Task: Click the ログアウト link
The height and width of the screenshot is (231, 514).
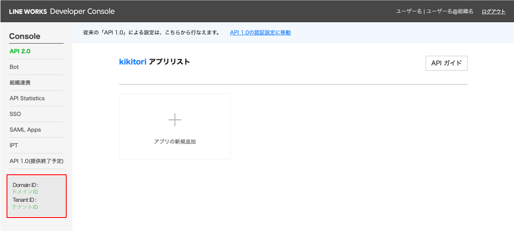Action: 494,11
